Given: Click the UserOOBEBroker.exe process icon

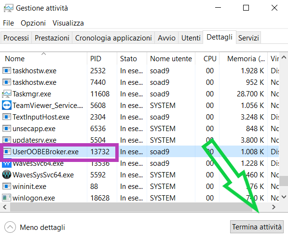Looking at the screenshot, I should pos(7,152).
